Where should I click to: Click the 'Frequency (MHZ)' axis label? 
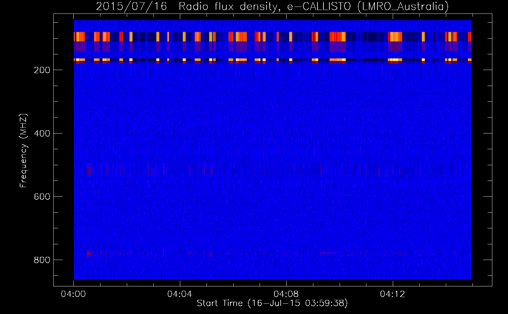pos(24,151)
